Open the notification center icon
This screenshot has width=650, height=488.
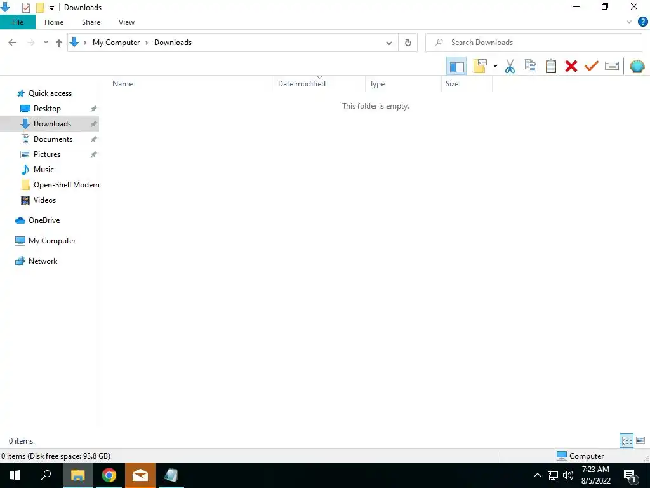coord(630,476)
